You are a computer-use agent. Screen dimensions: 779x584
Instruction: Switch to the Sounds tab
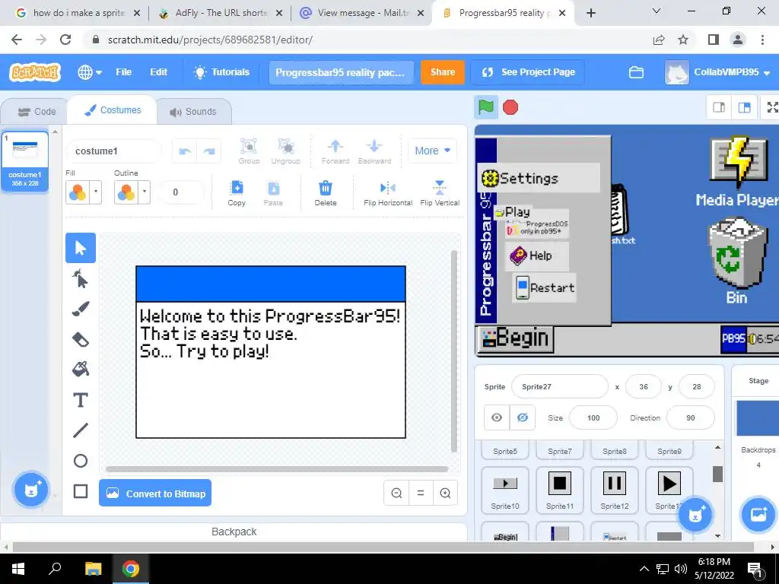(x=194, y=112)
